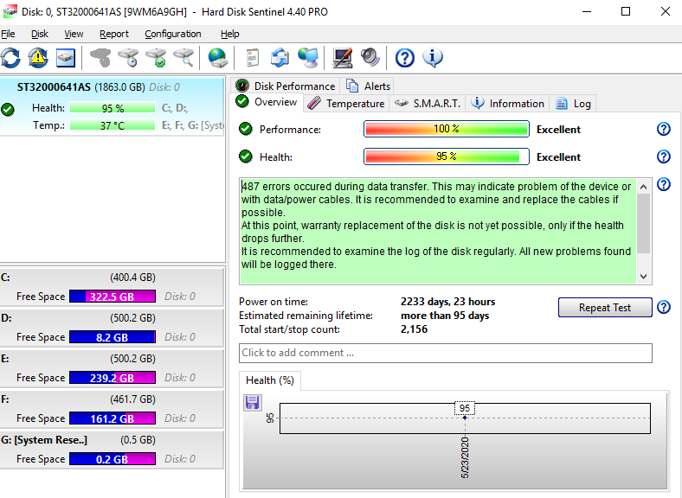Click the comment input field

[446, 353]
